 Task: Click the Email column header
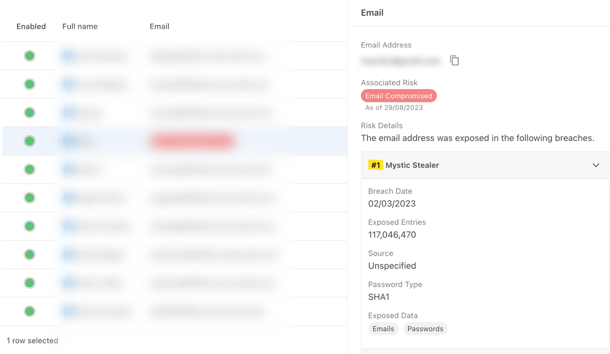159,26
